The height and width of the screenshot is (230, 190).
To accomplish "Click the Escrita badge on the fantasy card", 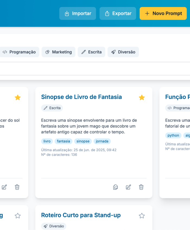I will point(52,108).
